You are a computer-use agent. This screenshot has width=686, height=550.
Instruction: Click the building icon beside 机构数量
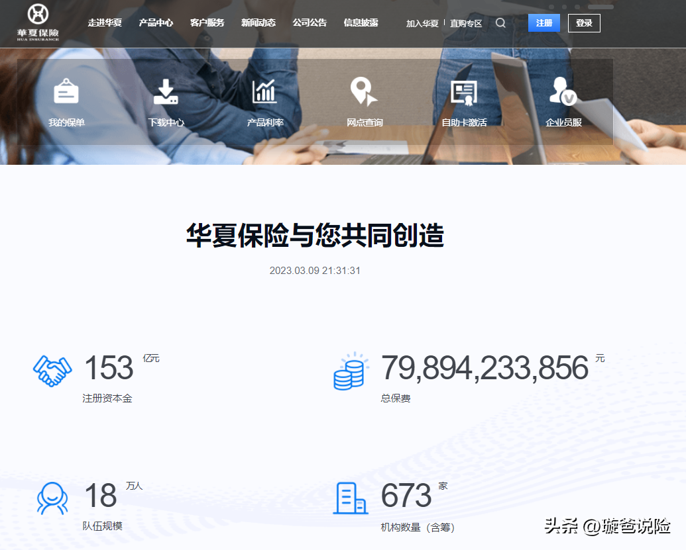351,498
